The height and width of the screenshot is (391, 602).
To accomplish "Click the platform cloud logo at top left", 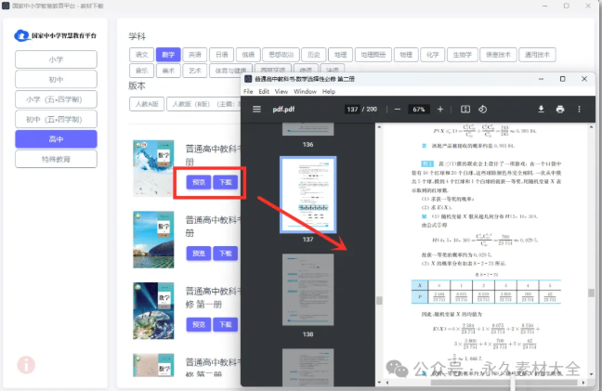I will pos(22,35).
